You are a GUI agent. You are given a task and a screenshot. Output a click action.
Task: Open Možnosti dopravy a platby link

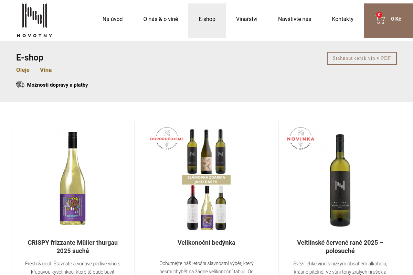click(x=57, y=85)
